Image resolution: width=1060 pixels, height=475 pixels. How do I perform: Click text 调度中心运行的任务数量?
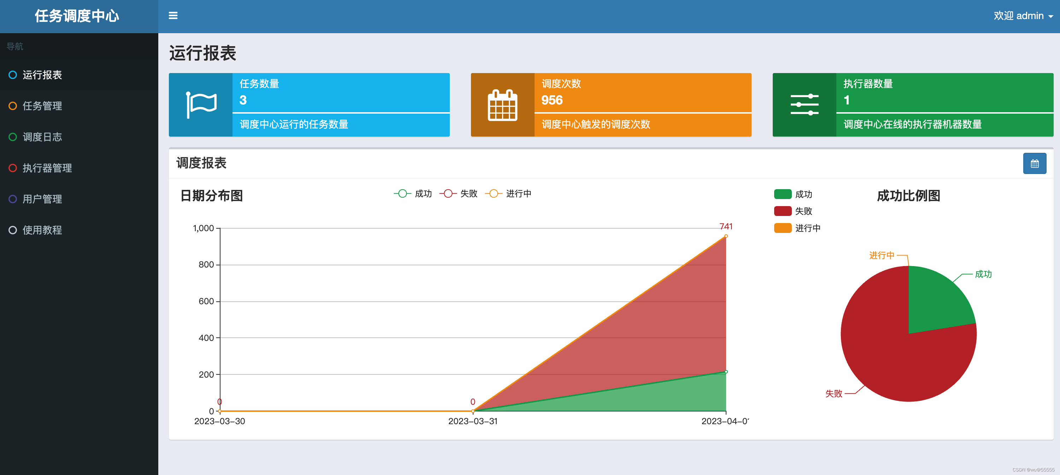pos(294,125)
